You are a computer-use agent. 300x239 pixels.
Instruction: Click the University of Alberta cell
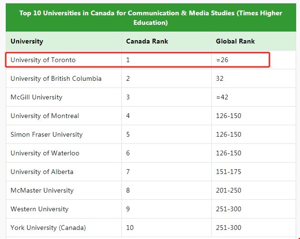coord(42,172)
